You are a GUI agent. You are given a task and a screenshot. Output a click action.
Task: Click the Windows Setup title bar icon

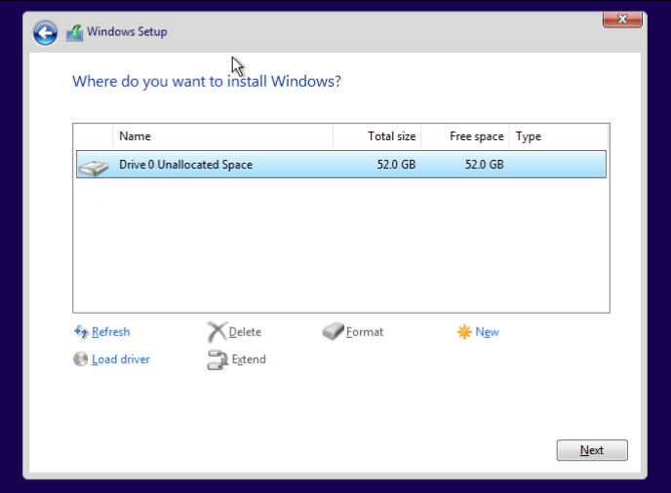pyautogui.click(x=75, y=33)
